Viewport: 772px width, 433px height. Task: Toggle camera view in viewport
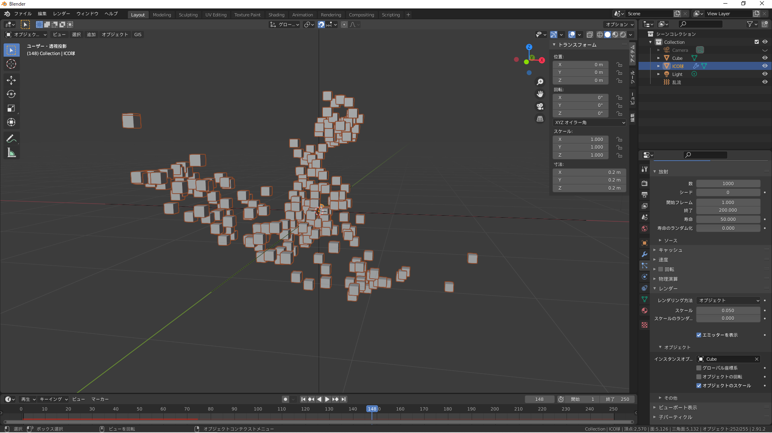click(x=540, y=106)
